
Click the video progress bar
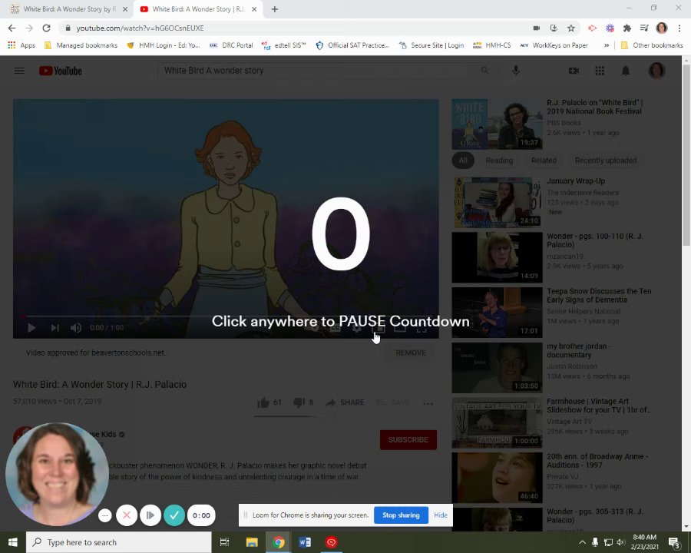pos(226,316)
